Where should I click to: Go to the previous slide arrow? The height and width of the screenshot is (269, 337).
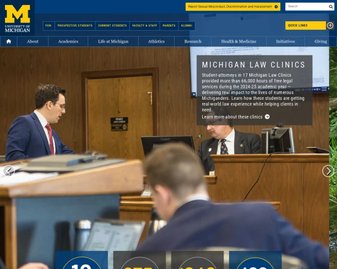click(8, 171)
